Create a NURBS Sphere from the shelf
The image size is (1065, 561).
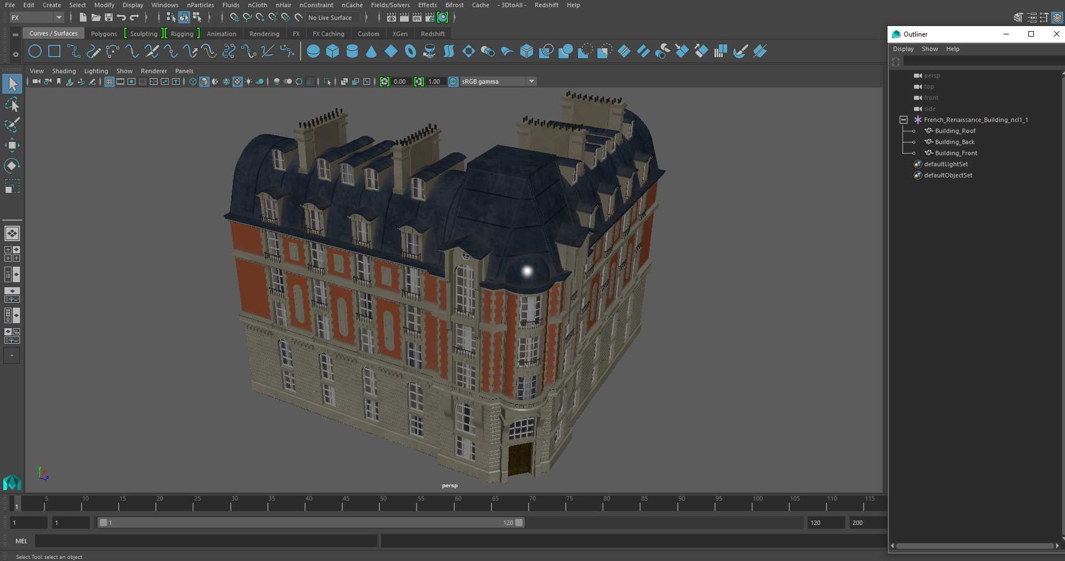point(313,52)
